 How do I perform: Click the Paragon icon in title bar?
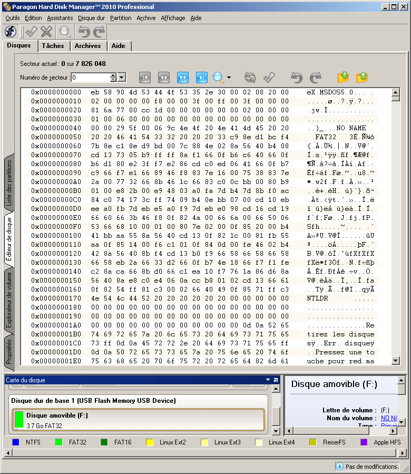tap(7, 7)
